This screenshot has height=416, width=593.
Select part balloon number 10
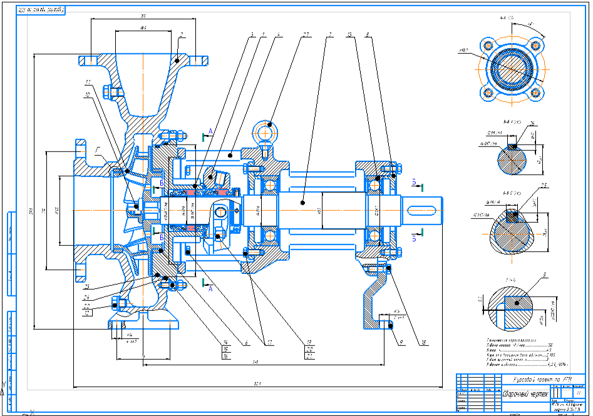[88, 95]
